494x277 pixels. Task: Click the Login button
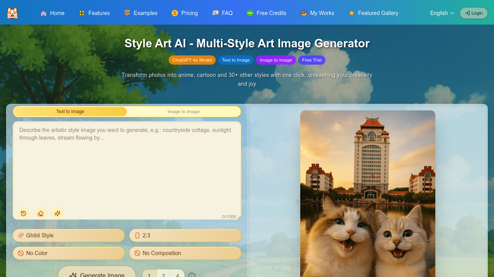point(474,13)
